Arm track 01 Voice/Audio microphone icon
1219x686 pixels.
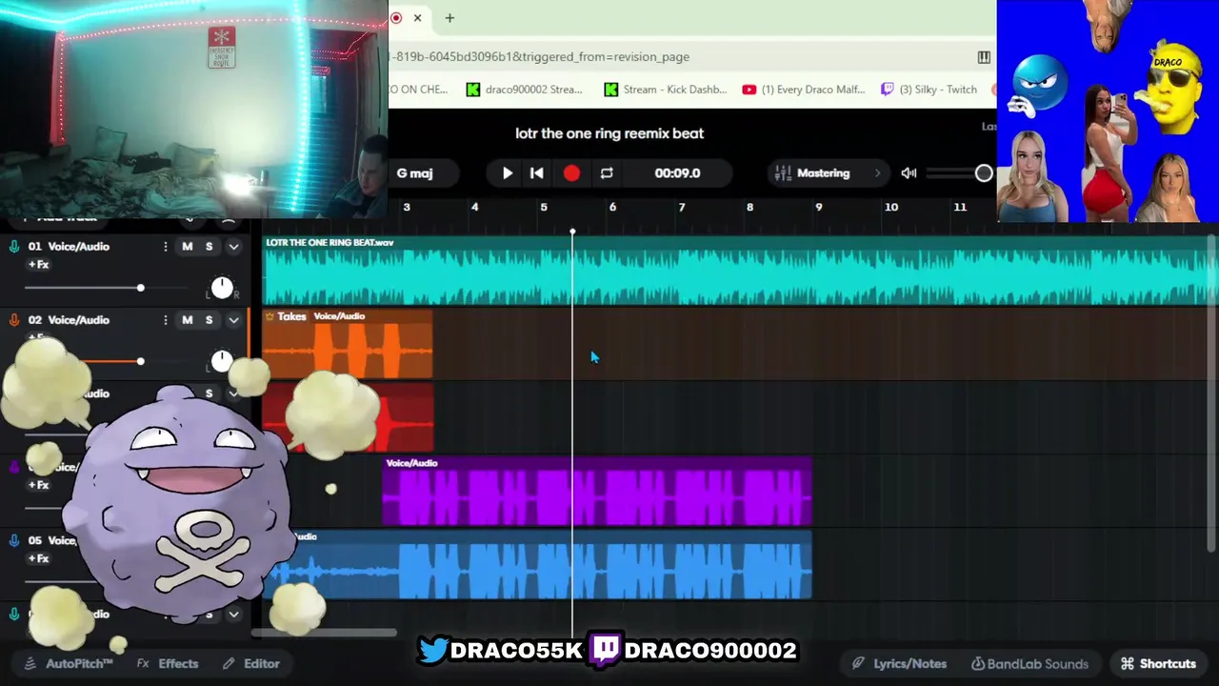pos(14,247)
